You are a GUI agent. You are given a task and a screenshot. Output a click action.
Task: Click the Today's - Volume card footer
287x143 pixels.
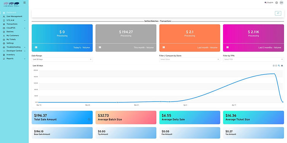click(62, 47)
